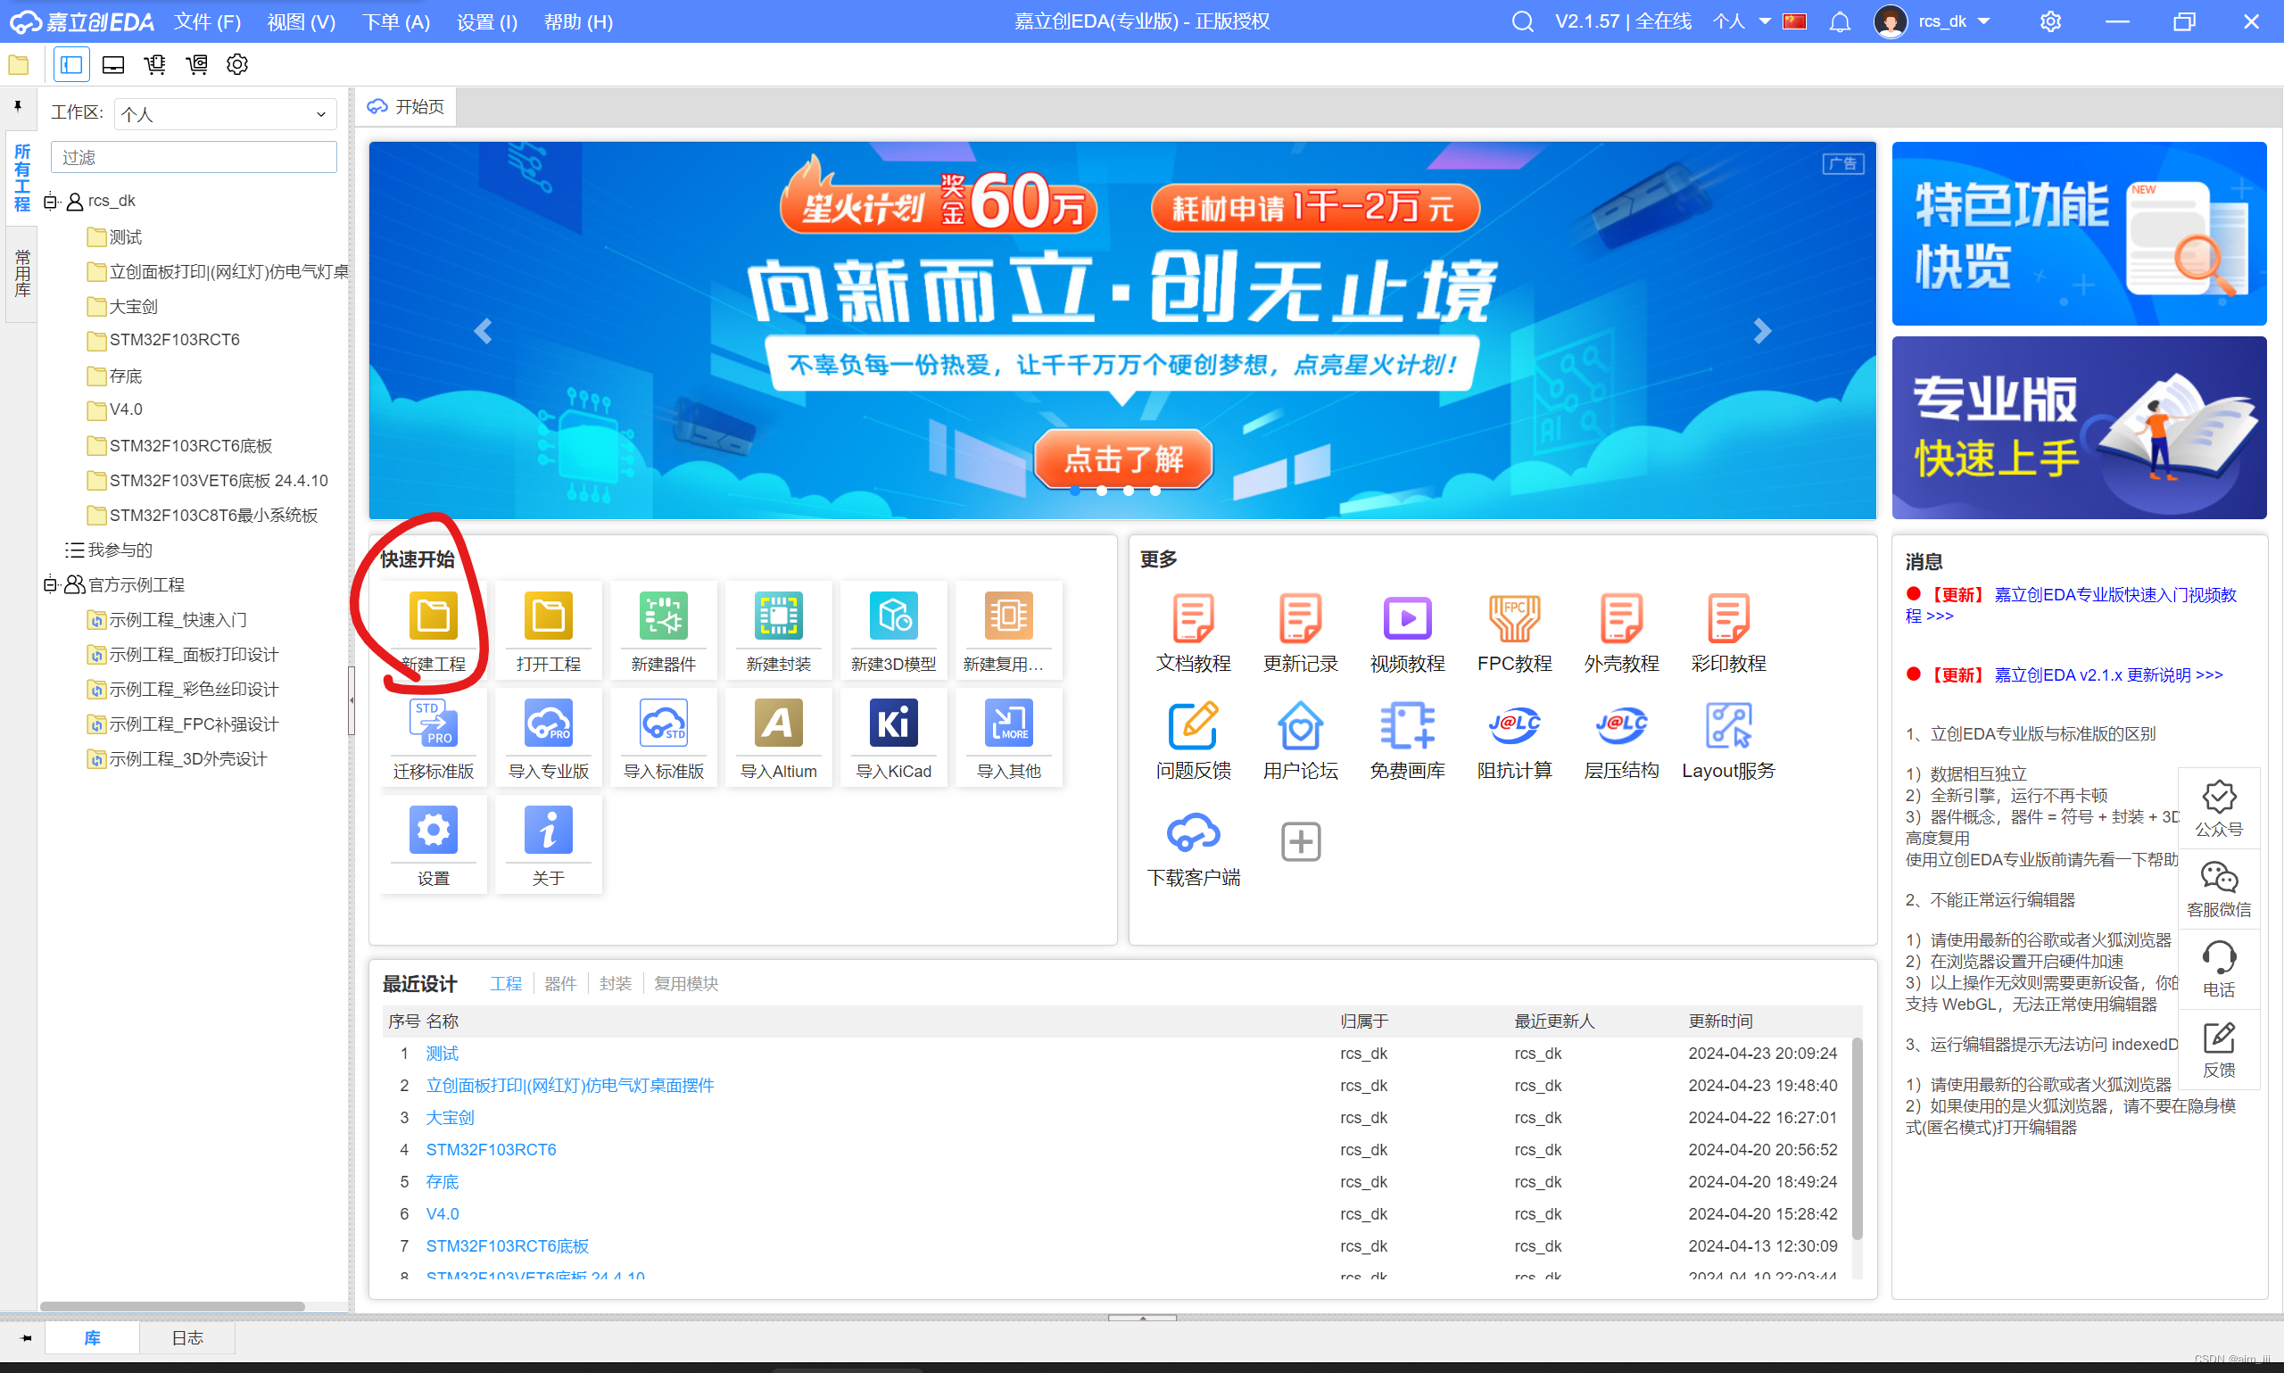Image resolution: width=2284 pixels, height=1373 pixels.
Task: Click the Video Tutorial (视频教程) icon
Action: click(1406, 619)
